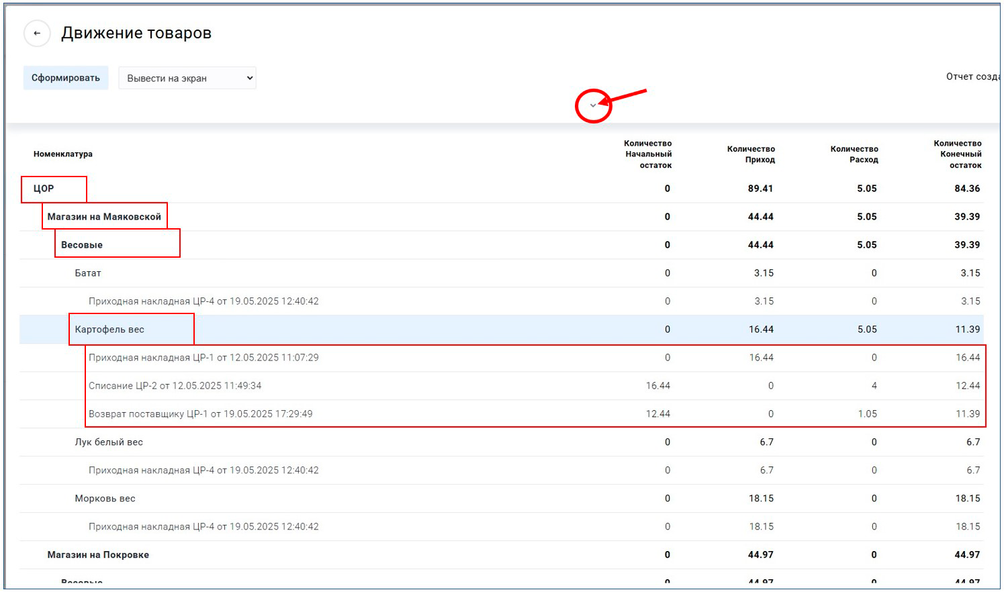Viewport: 1004px width, 592px height.
Task: Click the Картофель вес row
Action: (x=109, y=330)
